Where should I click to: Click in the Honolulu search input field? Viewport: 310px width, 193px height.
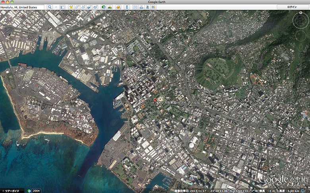[22, 7]
